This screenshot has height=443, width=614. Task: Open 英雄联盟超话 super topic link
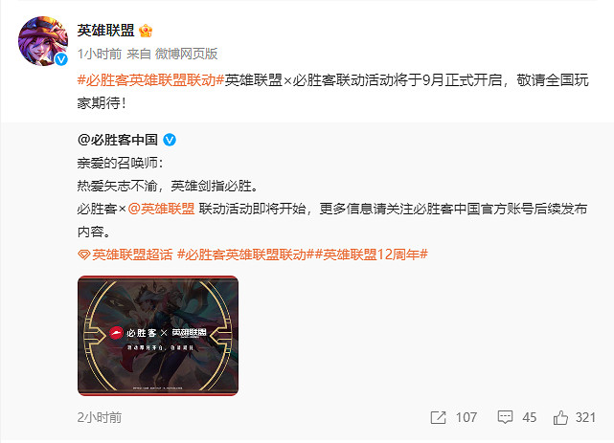pyautogui.click(x=132, y=255)
